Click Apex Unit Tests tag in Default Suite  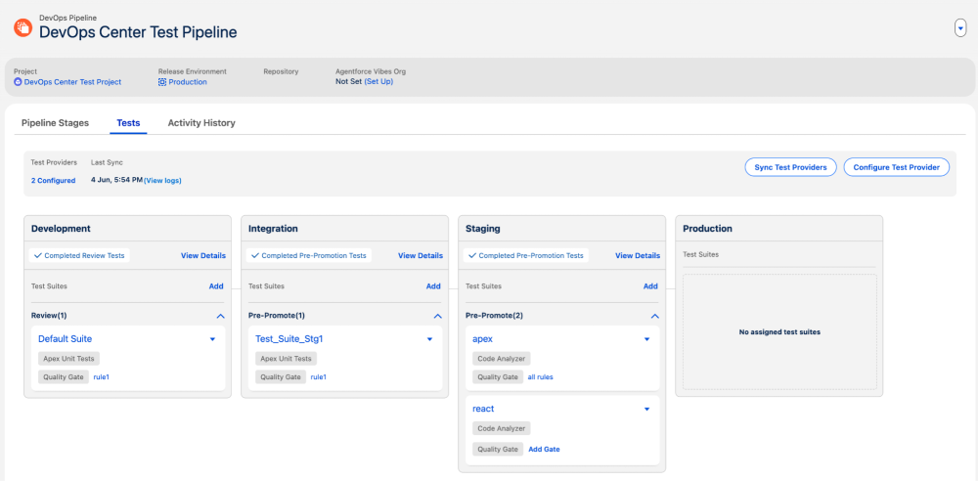tap(68, 359)
